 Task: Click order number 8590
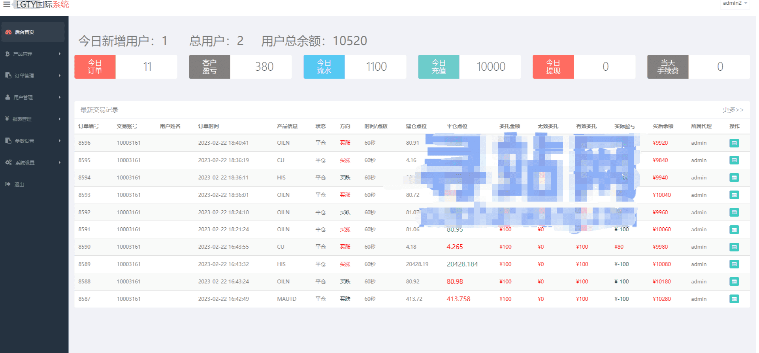point(84,247)
